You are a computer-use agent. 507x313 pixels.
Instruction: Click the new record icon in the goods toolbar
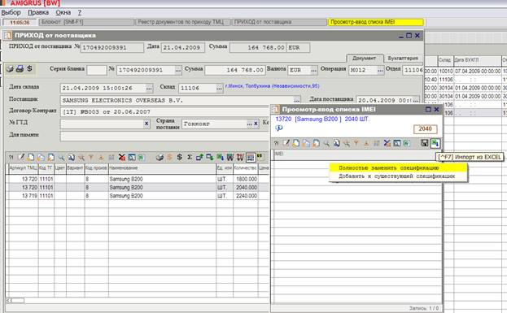(31, 157)
